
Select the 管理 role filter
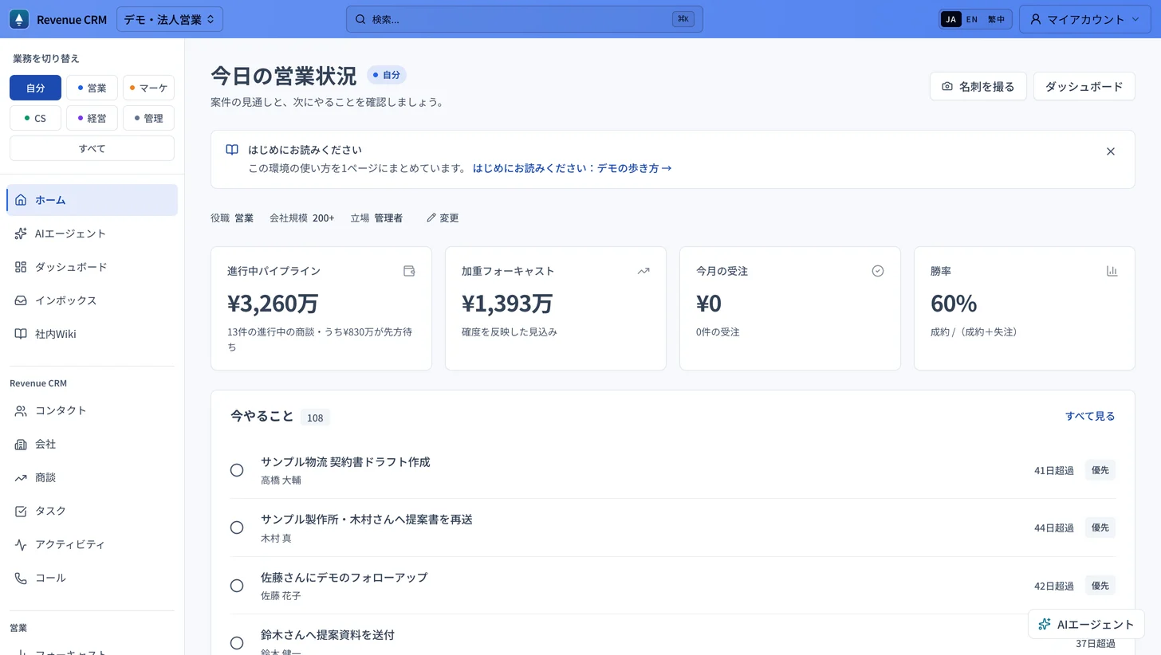tap(148, 118)
